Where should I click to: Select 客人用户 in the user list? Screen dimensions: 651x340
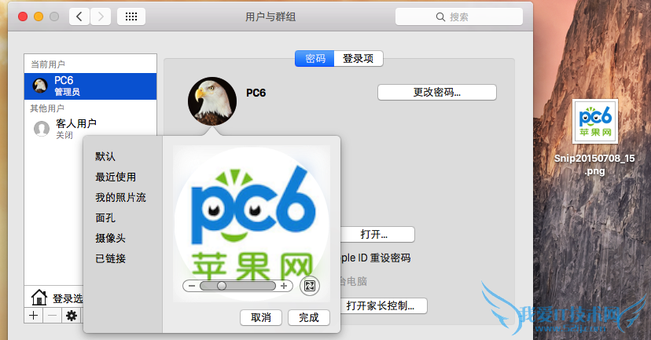[x=90, y=129]
